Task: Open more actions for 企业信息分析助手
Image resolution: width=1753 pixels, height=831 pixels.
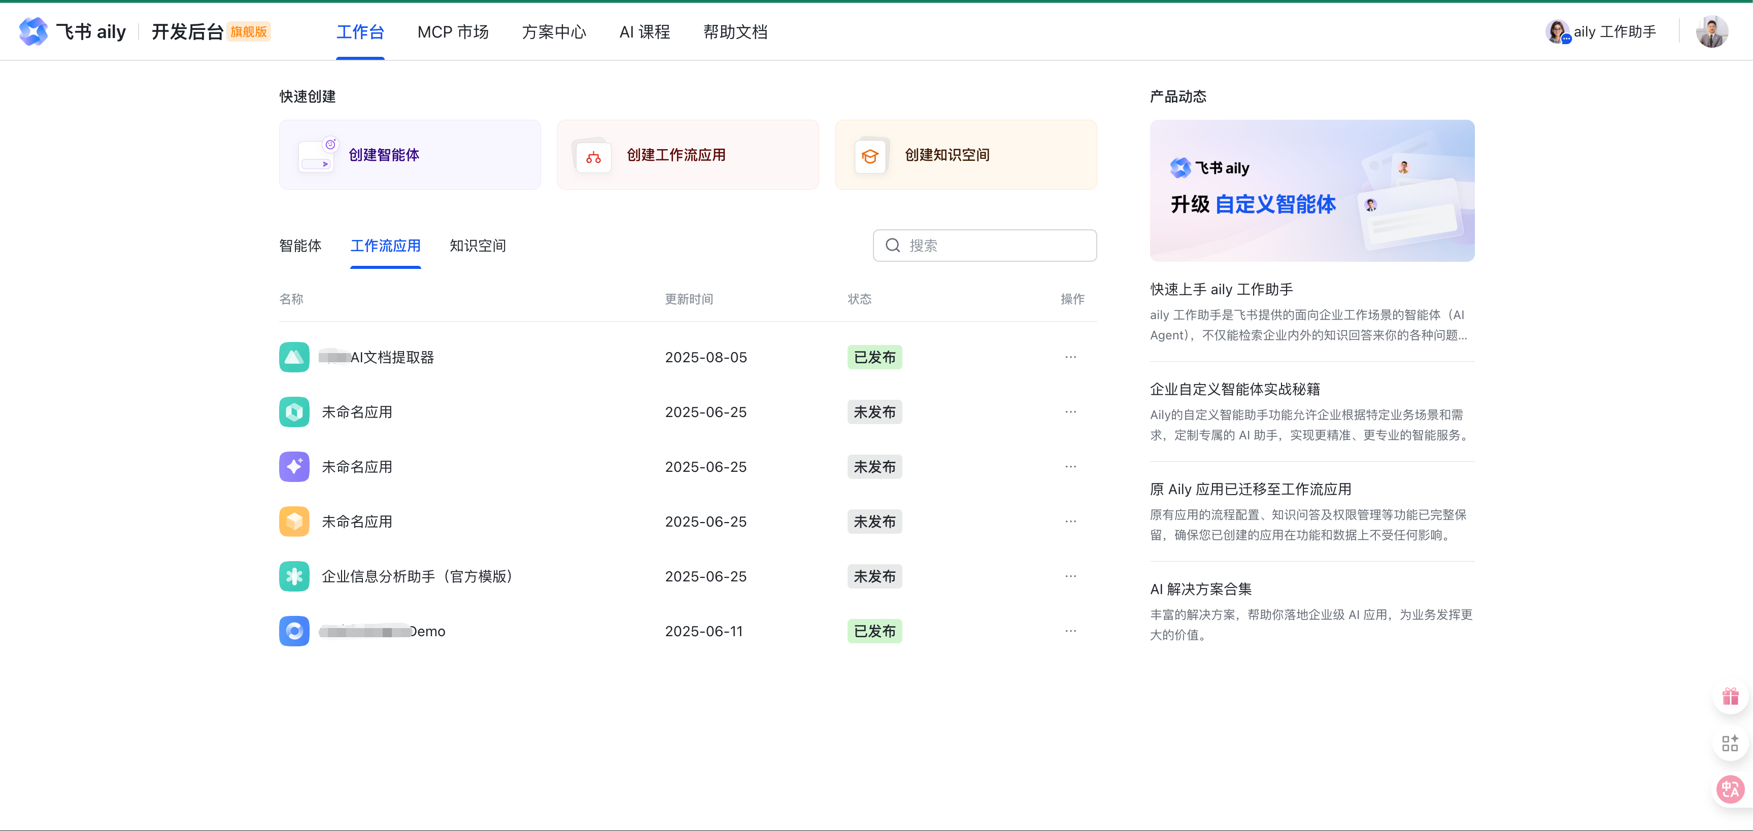Action: 1070,577
